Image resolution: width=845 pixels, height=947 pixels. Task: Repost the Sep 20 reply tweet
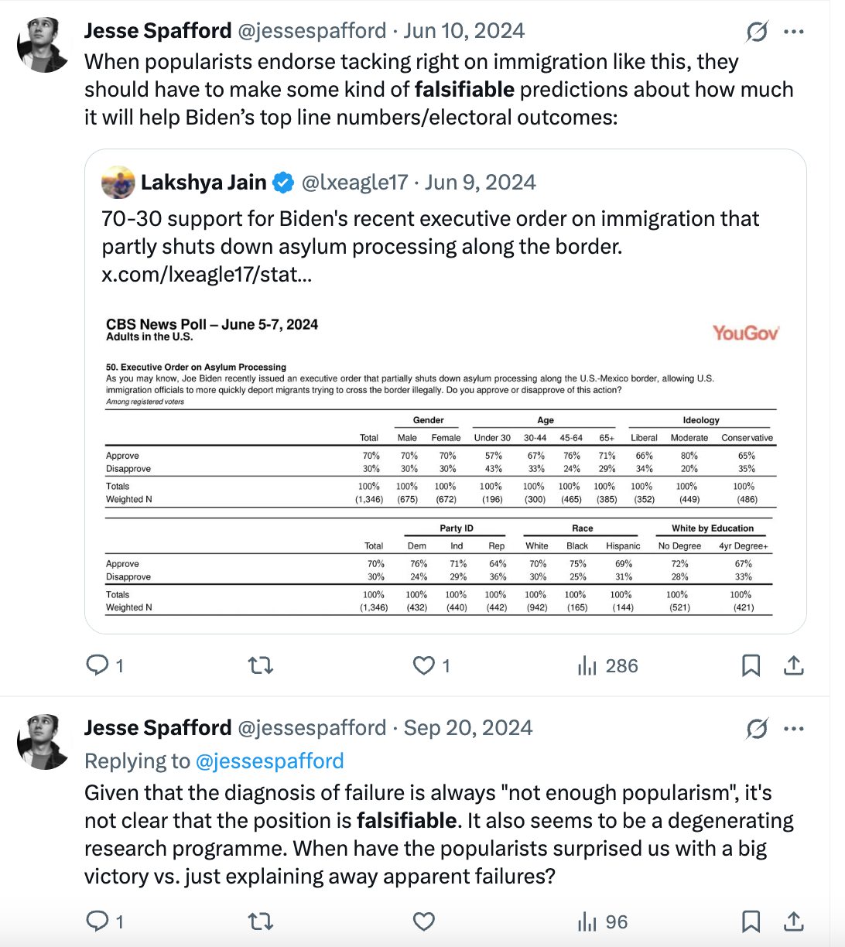pyautogui.click(x=261, y=921)
